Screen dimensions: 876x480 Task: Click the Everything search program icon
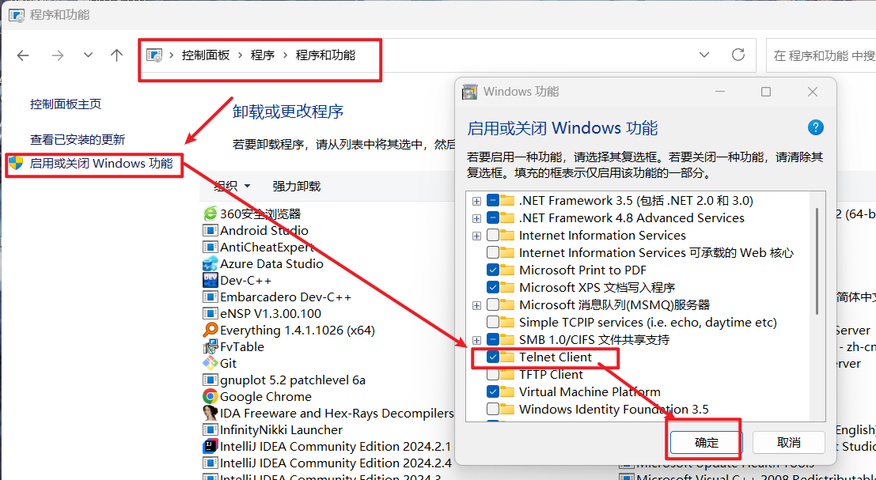tap(210, 330)
